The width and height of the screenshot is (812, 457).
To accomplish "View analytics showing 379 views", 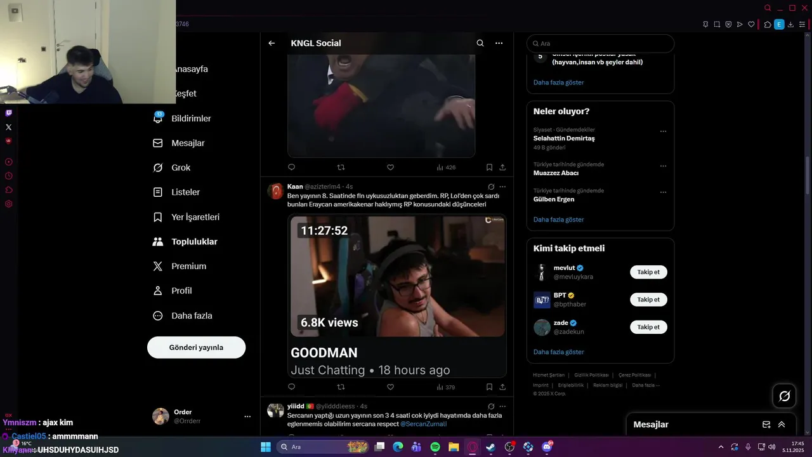I will pyautogui.click(x=446, y=387).
